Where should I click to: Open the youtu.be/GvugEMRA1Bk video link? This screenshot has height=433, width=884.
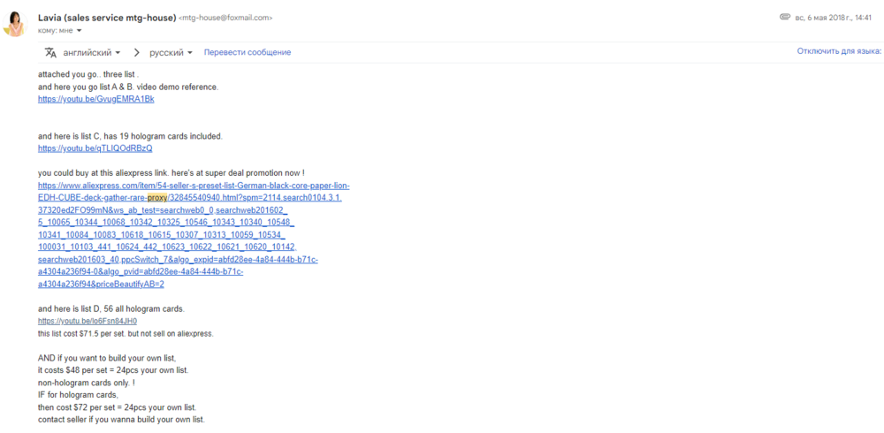click(95, 99)
